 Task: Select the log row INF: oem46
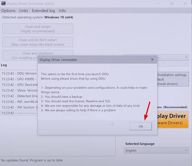tap(19, 102)
